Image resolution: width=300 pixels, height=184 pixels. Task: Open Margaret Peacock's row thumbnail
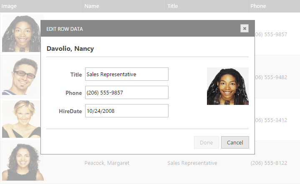[x=21, y=162]
